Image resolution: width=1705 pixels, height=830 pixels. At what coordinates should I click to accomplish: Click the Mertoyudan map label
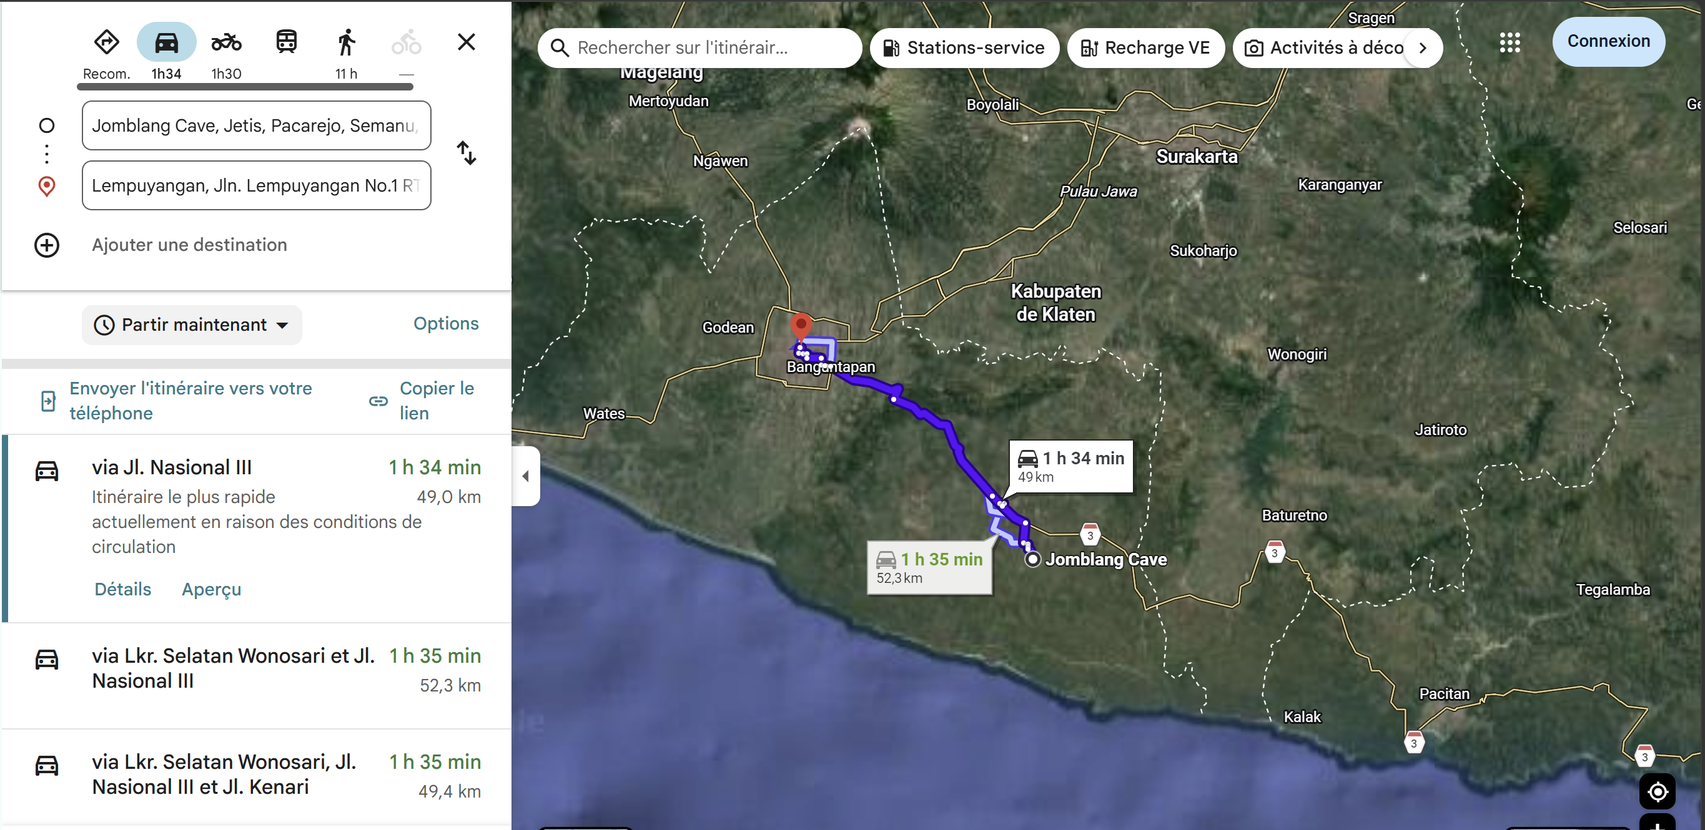668,101
